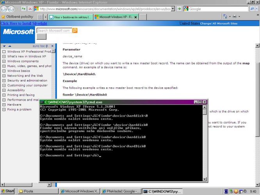Click the Start button
Viewport: 260px width, 195px height.
coord(8,191)
